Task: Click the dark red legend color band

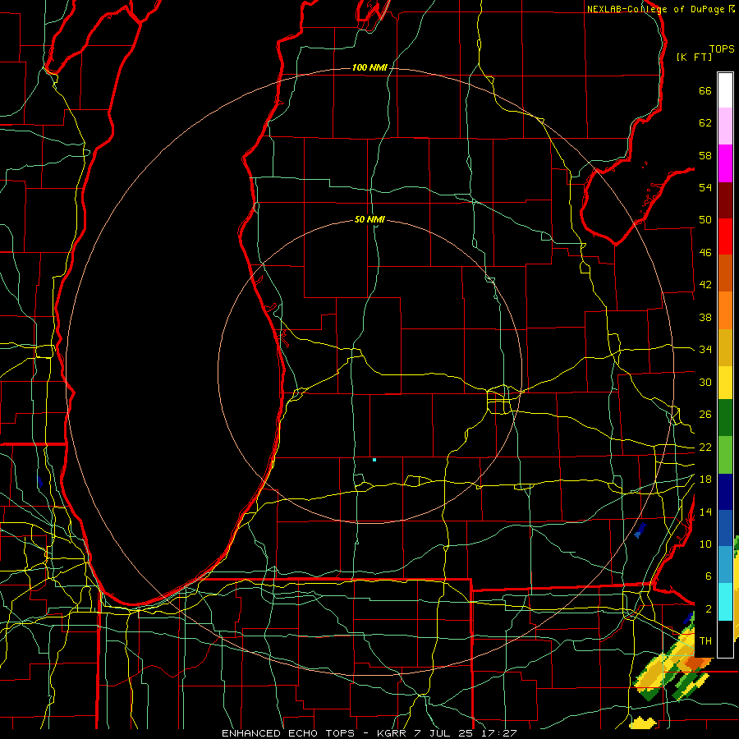Action: pos(725,200)
